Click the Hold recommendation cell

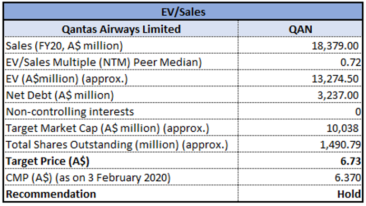300,194
